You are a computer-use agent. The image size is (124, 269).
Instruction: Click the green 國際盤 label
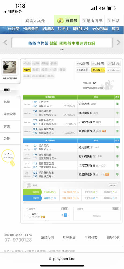(x=32, y=192)
